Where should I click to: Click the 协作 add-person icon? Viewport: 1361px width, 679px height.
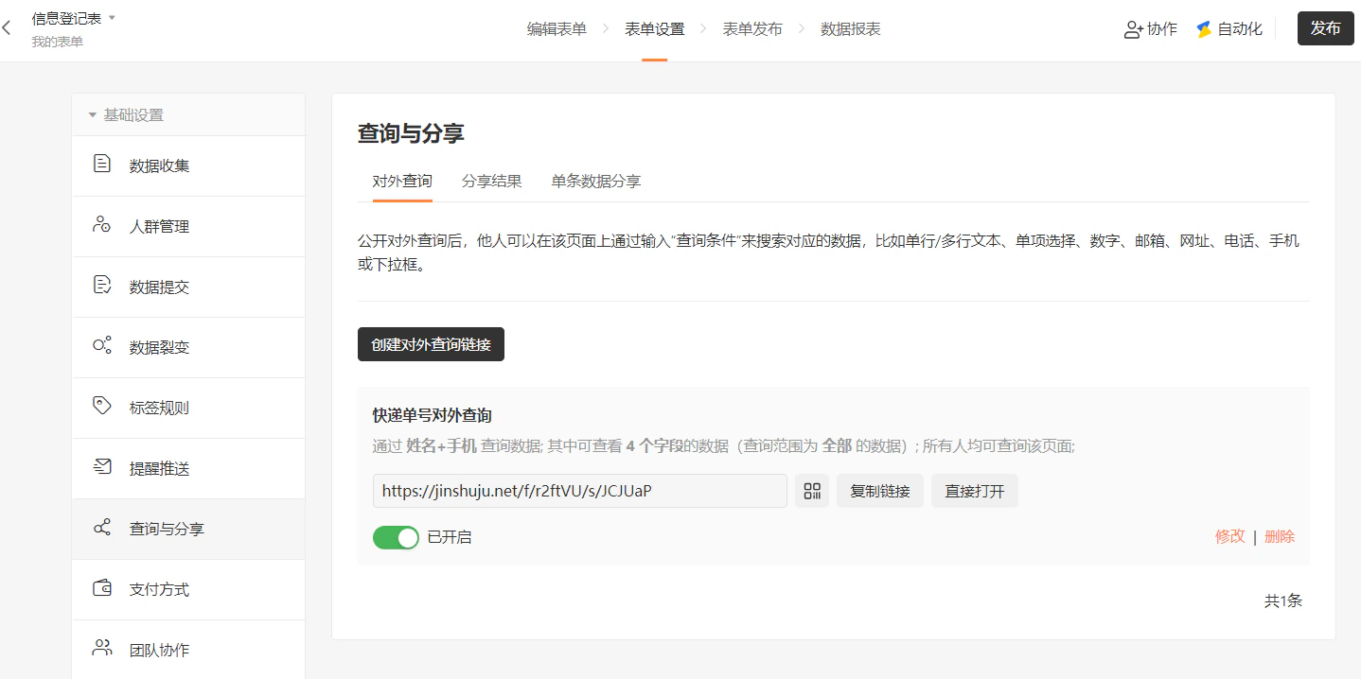tap(1133, 29)
